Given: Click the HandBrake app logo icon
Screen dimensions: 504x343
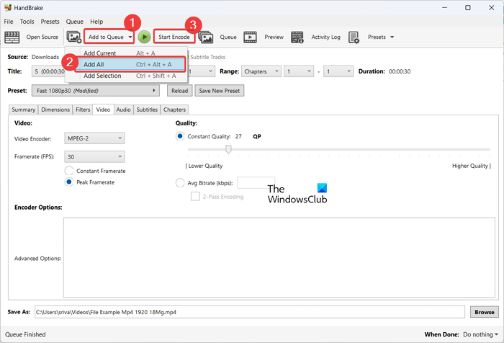Looking at the screenshot, I should 8,7.
